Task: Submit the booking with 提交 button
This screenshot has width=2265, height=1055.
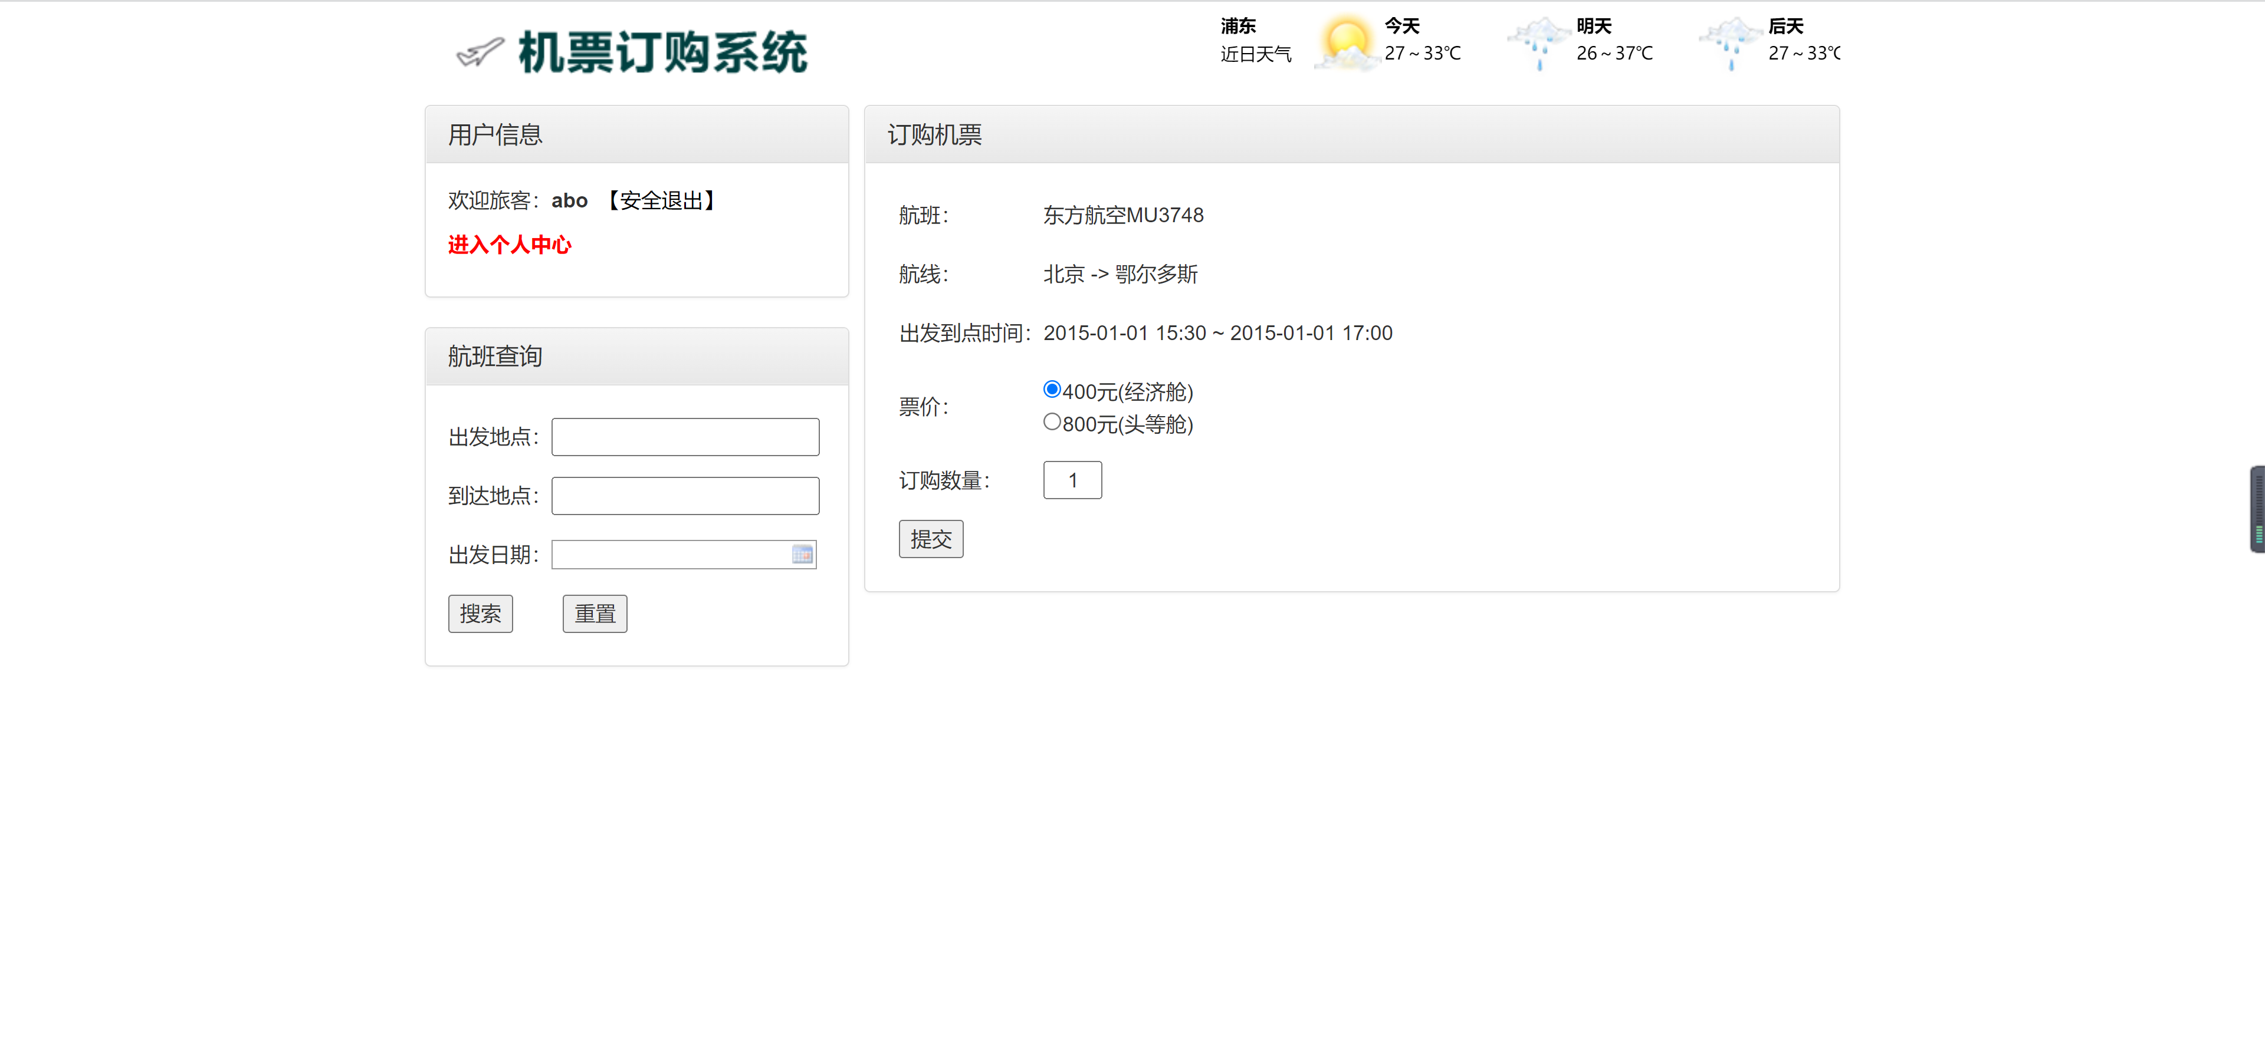Action: click(930, 539)
